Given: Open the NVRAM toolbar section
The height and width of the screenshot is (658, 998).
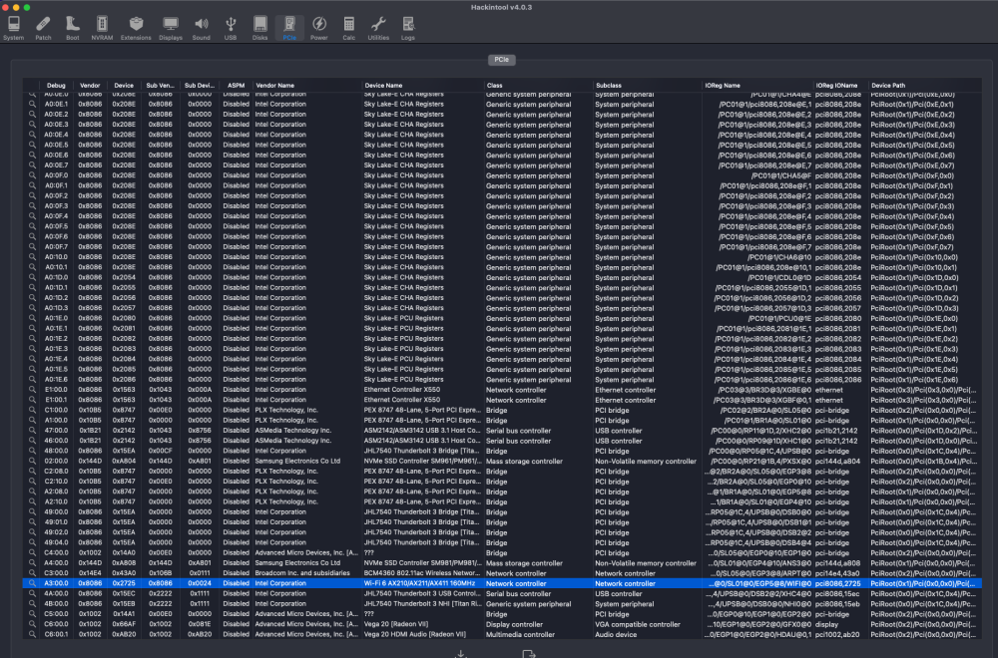Looking at the screenshot, I should point(102,28).
